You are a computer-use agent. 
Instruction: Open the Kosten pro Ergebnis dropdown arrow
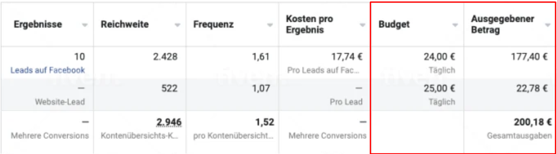(362, 25)
